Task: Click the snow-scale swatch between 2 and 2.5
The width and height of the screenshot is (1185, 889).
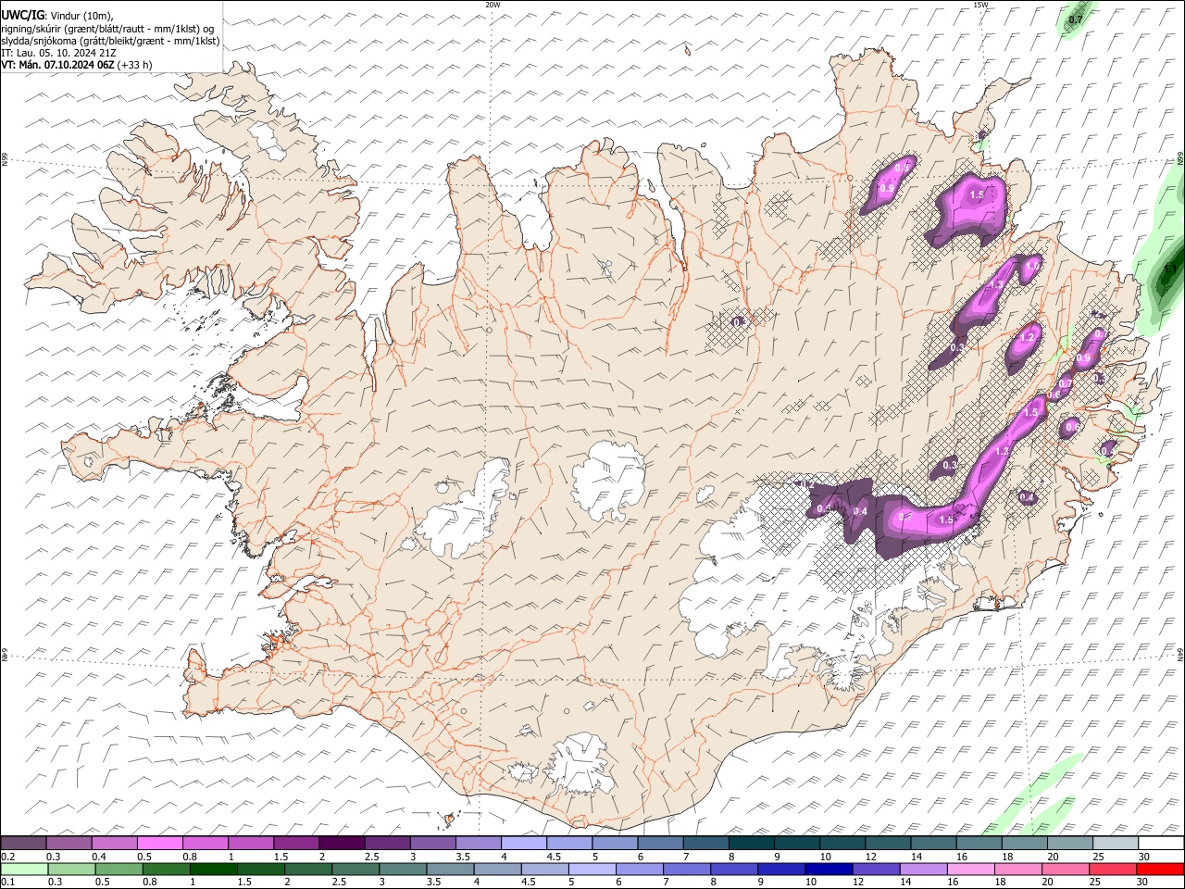Action: pyautogui.click(x=343, y=843)
